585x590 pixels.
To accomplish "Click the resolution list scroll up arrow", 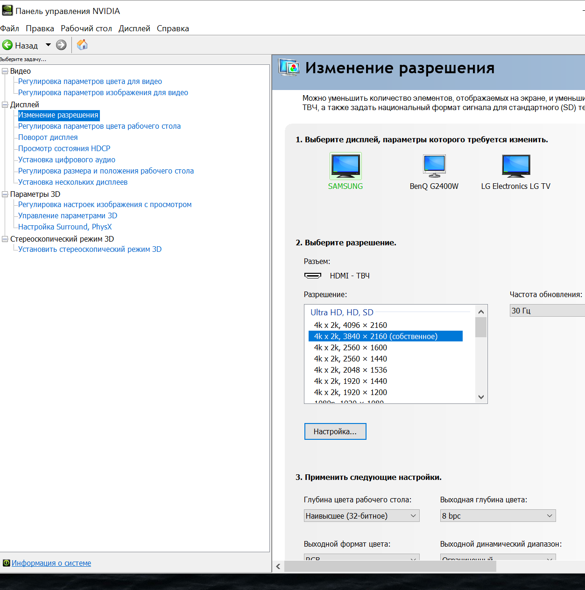I will click(x=481, y=312).
